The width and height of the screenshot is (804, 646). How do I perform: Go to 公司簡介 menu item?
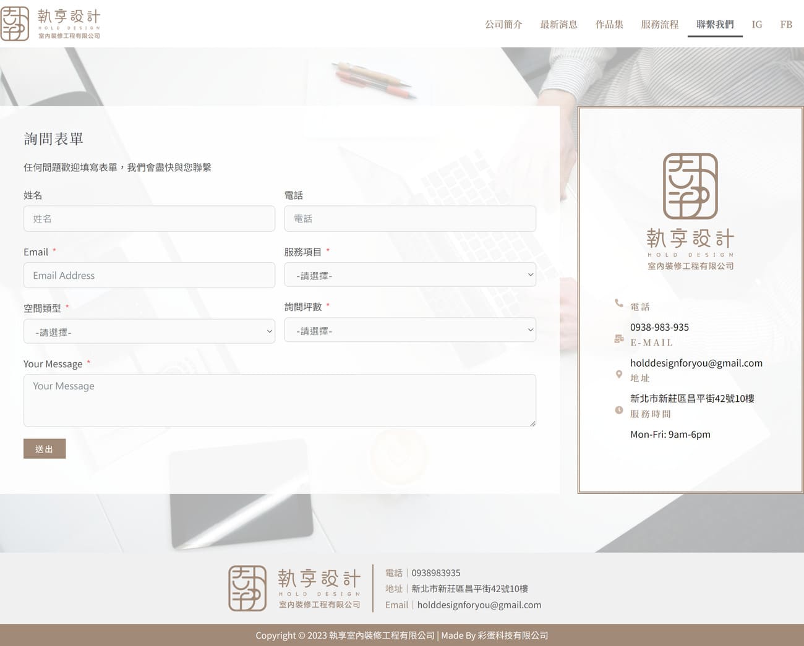[x=503, y=25]
